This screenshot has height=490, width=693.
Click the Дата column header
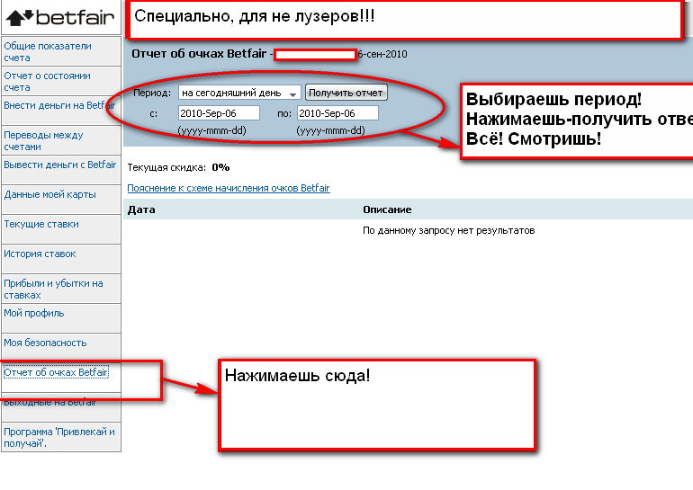[141, 209]
